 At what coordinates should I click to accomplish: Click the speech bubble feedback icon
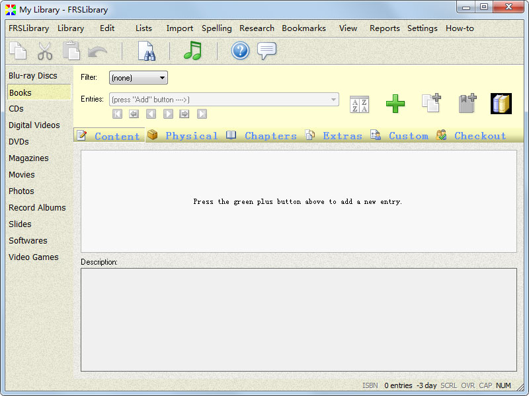click(x=266, y=51)
